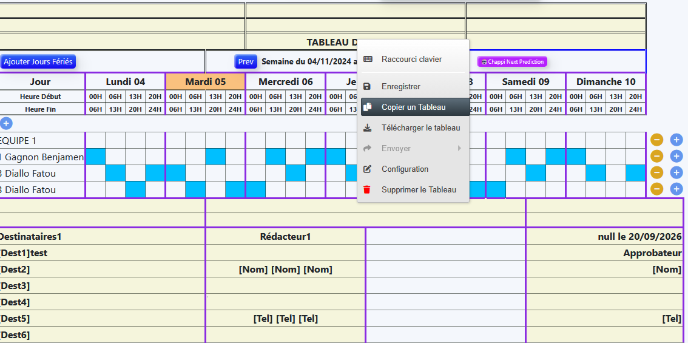Viewport: 688px width, 343px height.
Task: Toggle Gagnon Benjamen's Lundi 00H shift cell
Action: tap(95, 157)
